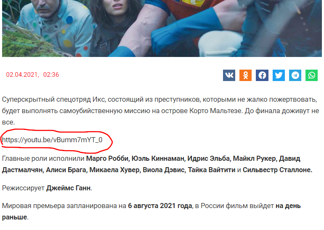The width and height of the screenshot is (324, 230).
Task: Share the article on Facebook
Action: click(262, 75)
